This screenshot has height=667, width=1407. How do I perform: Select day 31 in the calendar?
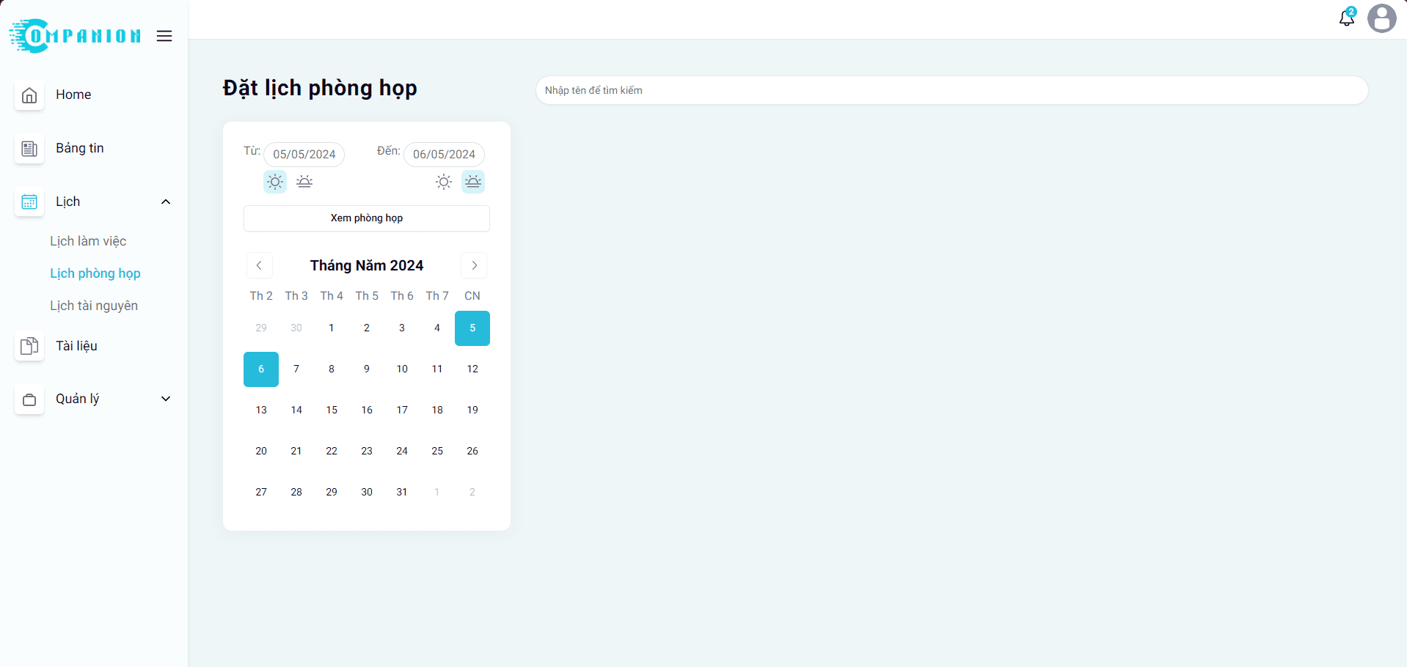tap(402, 493)
